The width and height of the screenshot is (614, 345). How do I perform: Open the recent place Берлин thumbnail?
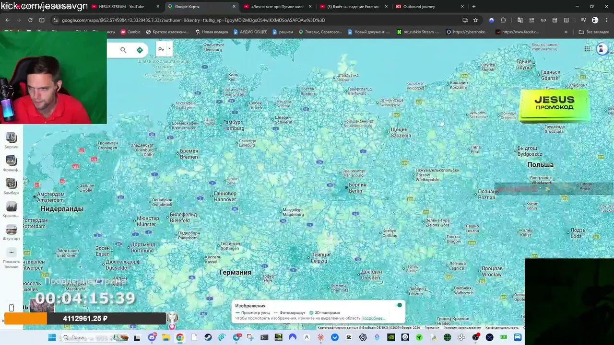[11, 138]
